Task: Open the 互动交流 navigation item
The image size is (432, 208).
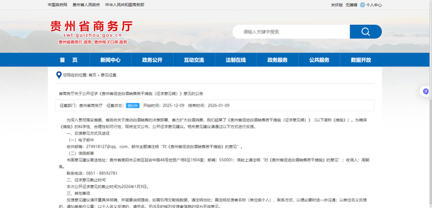Action: point(194,60)
